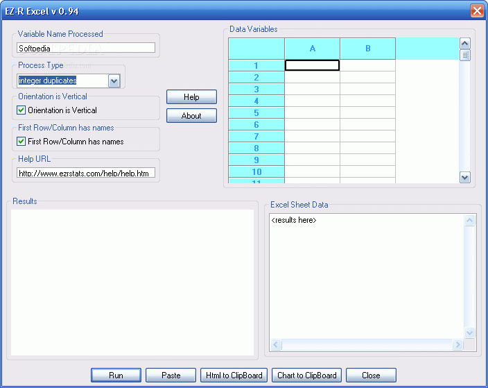Copy Html to ClipBoard
Viewport: 488px width, 388px height.
tap(234, 375)
